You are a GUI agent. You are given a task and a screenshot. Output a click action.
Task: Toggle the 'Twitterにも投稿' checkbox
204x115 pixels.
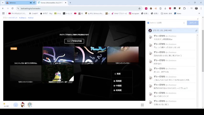click(x=148, y=23)
